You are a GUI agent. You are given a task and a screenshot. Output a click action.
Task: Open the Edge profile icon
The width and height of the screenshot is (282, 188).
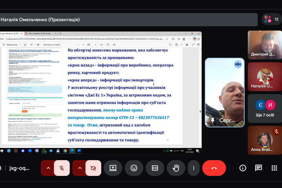[x=184, y=39]
